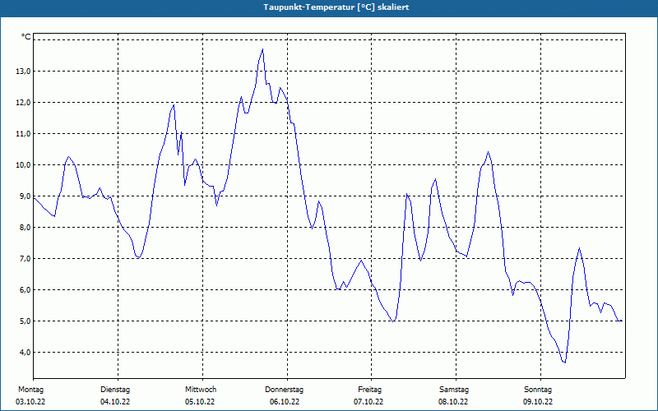658x411 pixels.
Task: Click the 7,0 y-axis label
Action: (x=25, y=259)
